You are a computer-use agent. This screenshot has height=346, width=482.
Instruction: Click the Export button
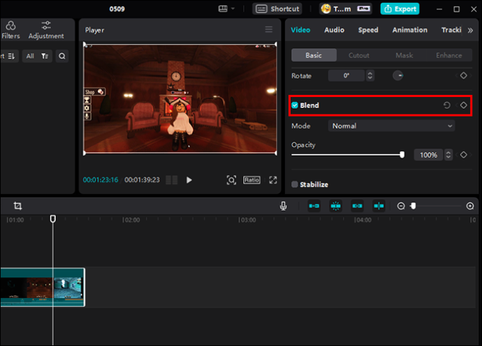tap(400, 9)
